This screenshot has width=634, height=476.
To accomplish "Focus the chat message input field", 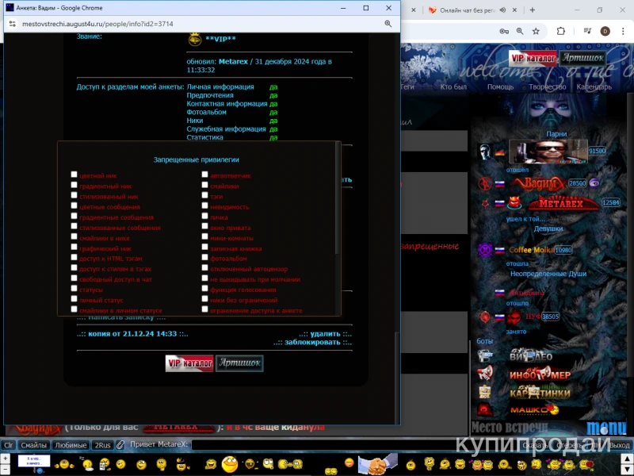I will pos(356,445).
